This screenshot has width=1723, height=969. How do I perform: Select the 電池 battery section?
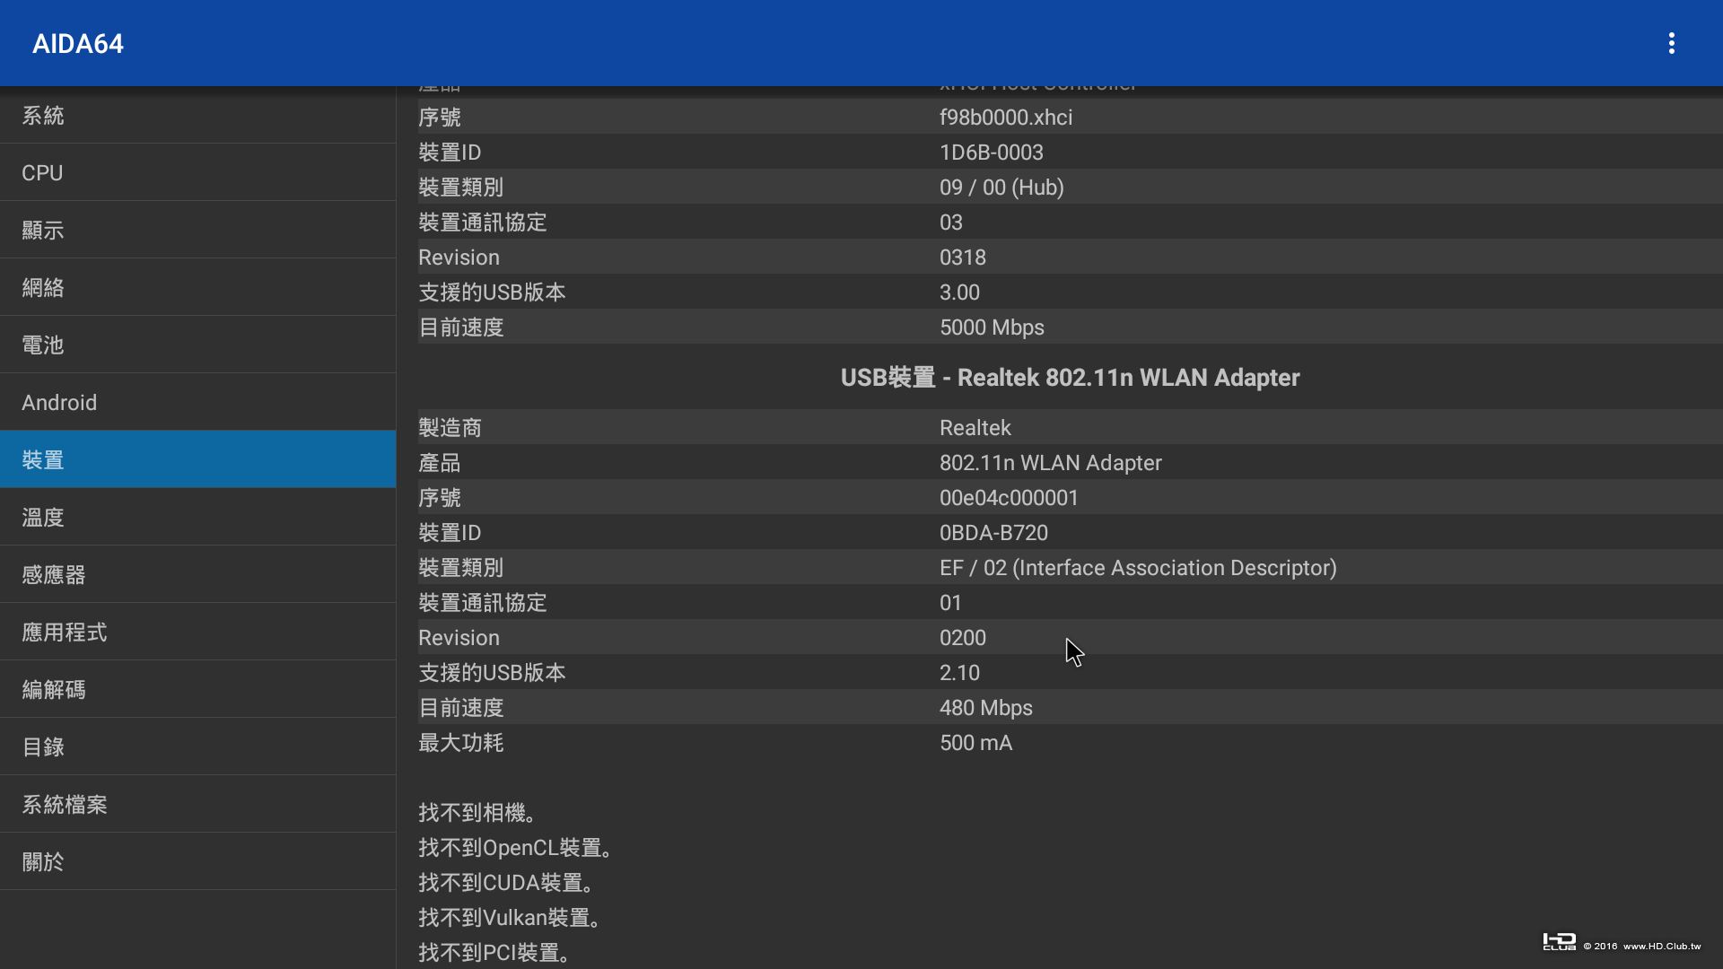click(x=197, y=345)
